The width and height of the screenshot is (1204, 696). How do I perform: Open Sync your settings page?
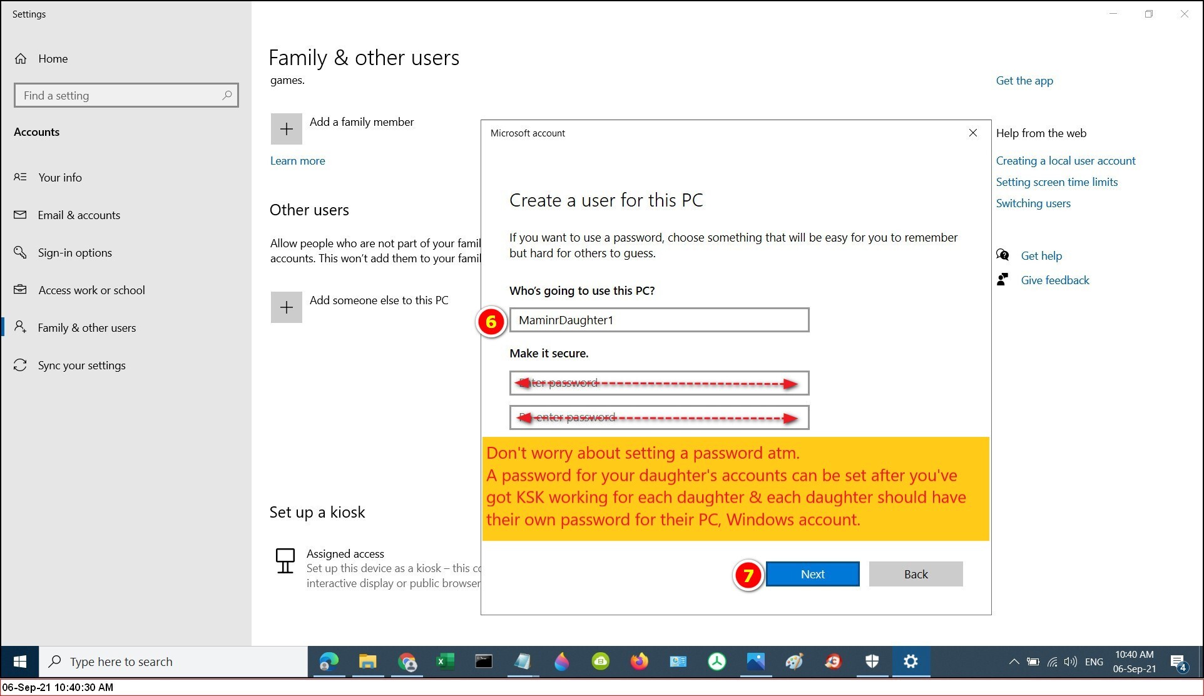(81, 366)
